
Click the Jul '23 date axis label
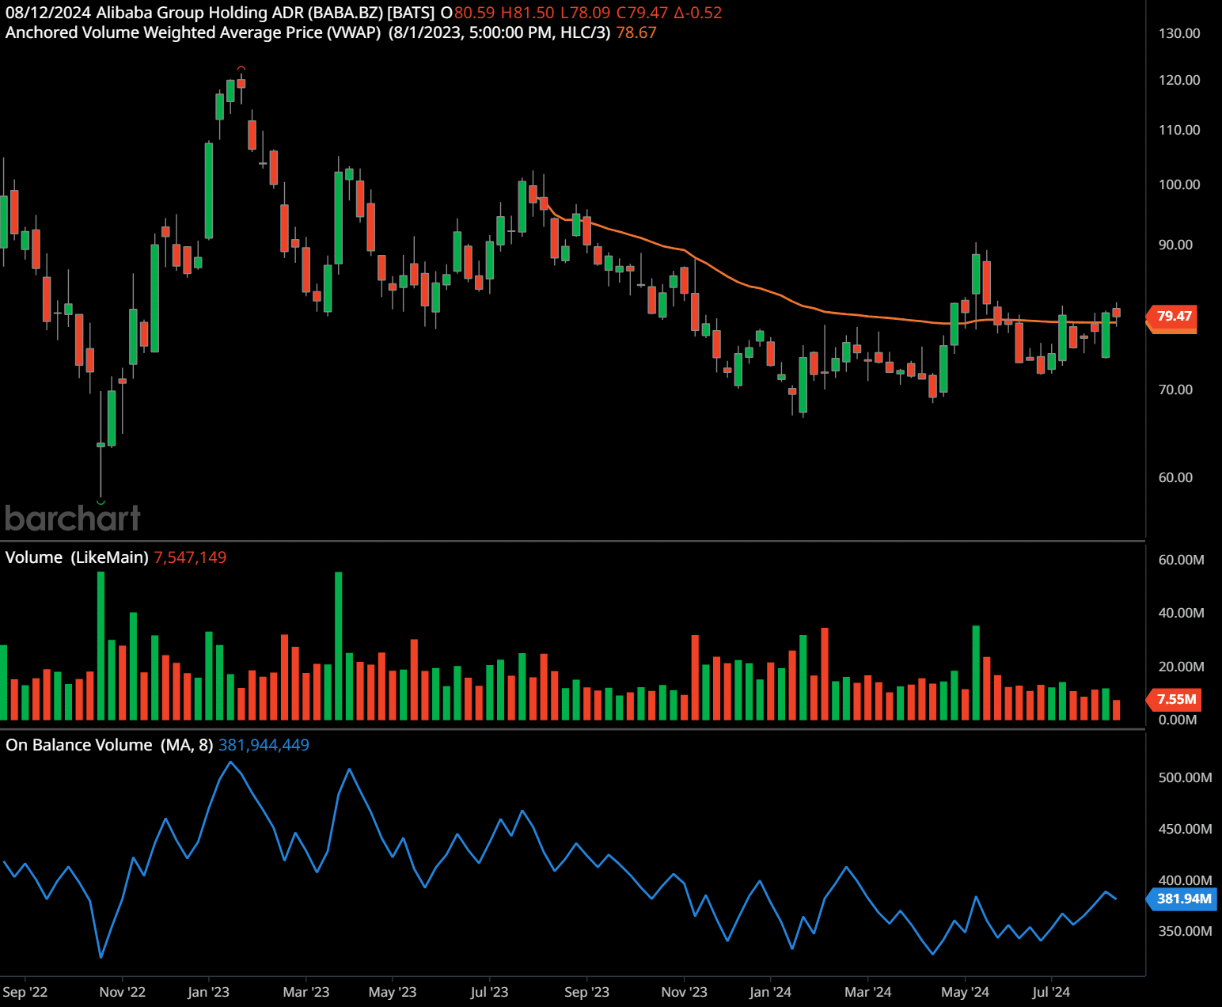click(489, 992)
